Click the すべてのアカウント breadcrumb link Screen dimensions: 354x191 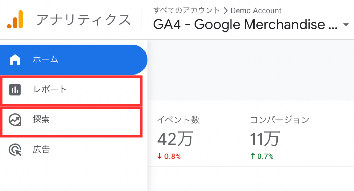point(186,10)
